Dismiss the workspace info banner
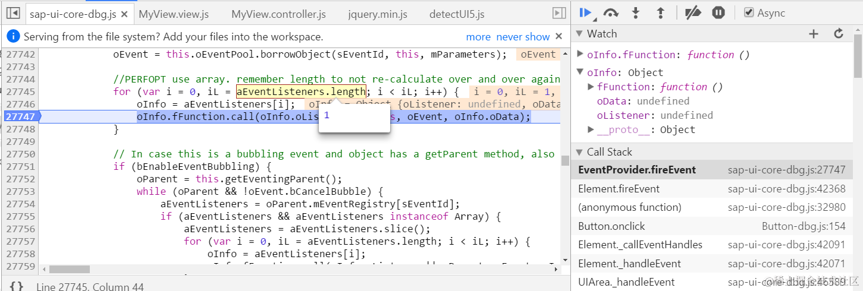This screenshot has height=291, width=863. tap(558, 36)
